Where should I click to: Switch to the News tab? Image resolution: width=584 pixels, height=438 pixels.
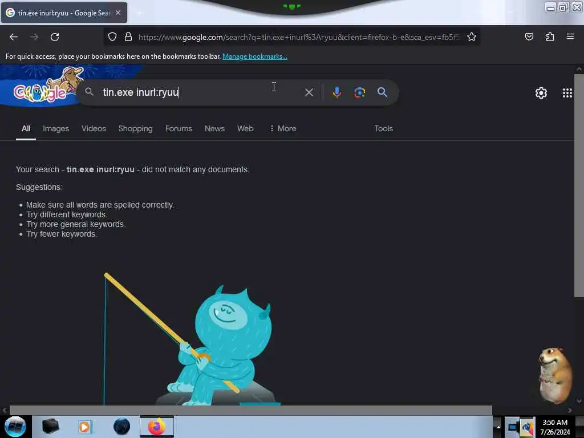pyautogui.click(x=214, y=128)
